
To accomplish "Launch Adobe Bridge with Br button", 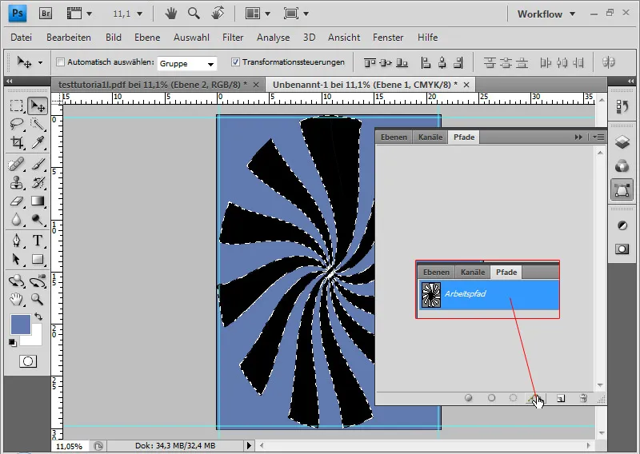I will [x=46, y=14].
